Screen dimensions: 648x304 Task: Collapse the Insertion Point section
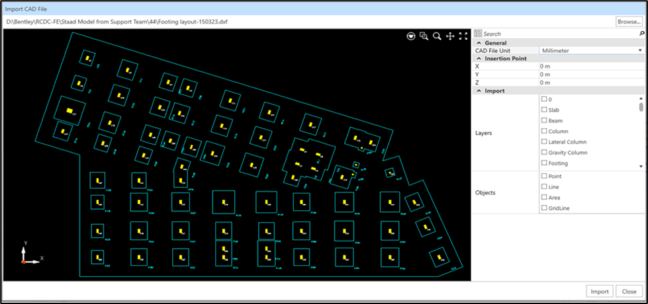tap(479, 58)
